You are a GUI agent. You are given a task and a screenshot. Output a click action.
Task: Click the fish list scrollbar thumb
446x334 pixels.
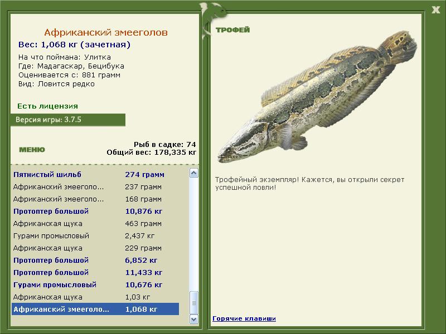193,303
